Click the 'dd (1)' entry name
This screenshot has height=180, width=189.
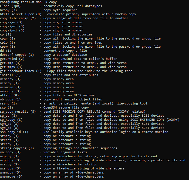[6, 51]
